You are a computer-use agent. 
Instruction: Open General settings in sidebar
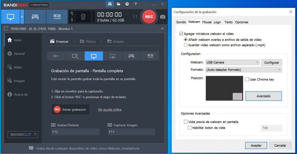coord(19,54)
